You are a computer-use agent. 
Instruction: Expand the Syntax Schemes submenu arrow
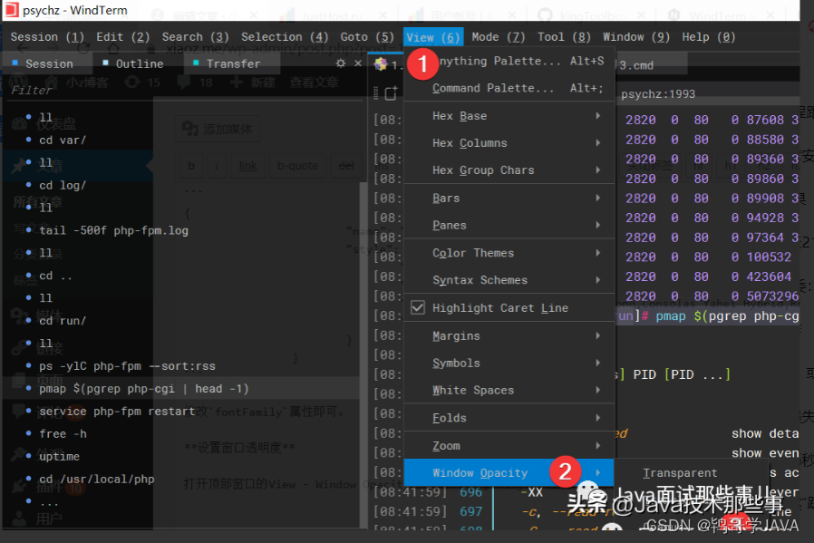[598, 280]
